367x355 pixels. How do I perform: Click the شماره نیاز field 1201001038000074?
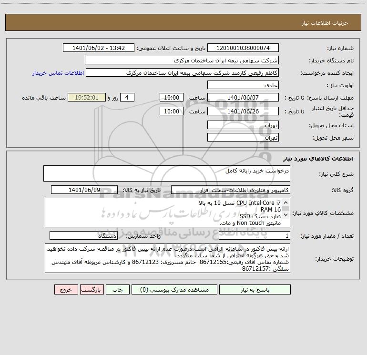point(243,48)
